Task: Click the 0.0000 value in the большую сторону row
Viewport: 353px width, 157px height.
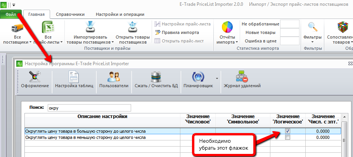Action: (x=323, y=131)
